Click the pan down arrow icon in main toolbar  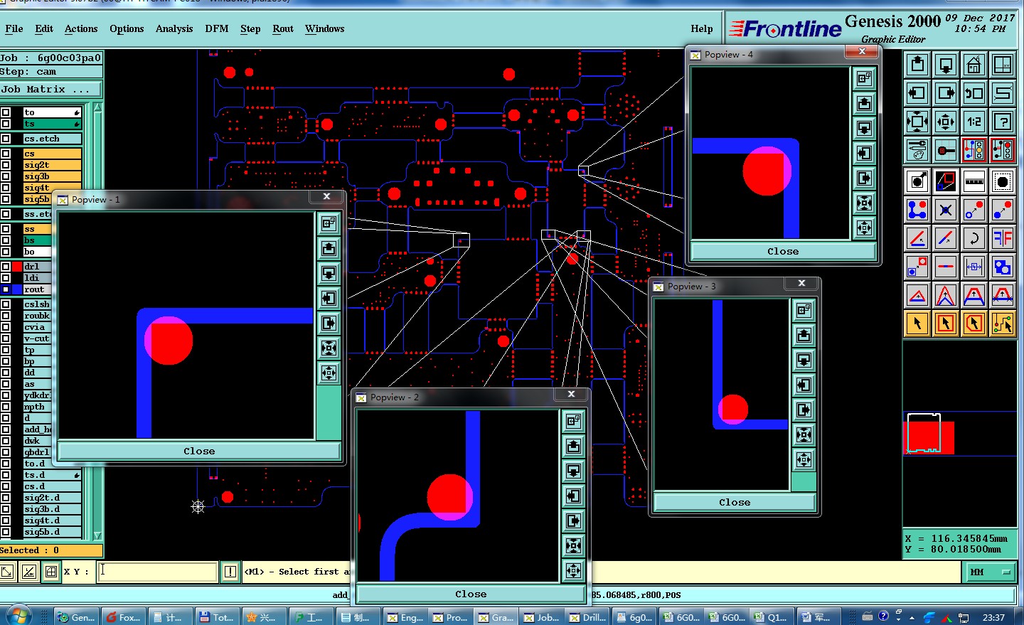point(946,65)
